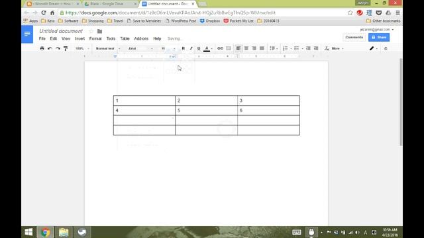Open the Format menu
This screenshot has width=424, height=238.
[x=95, y=38]
